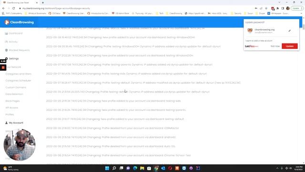Bookmark this page with the star icon
Screen dimensions: 305x172
point(266,9)
